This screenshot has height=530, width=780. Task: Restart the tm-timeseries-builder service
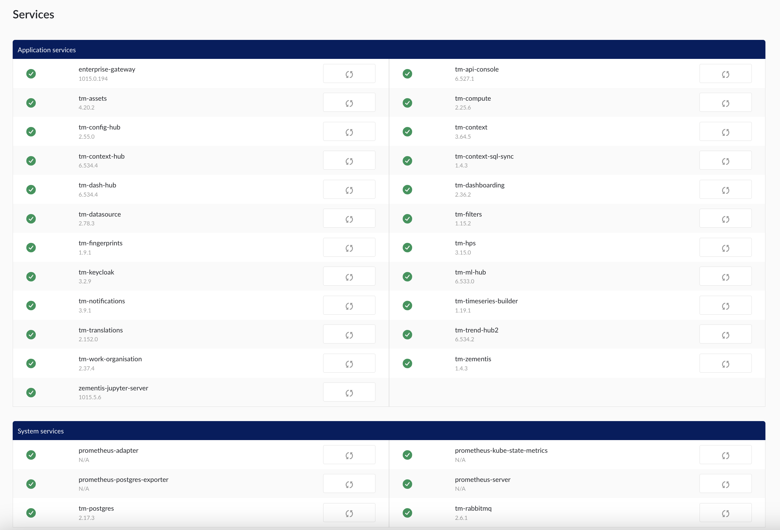tap(725, 305)
